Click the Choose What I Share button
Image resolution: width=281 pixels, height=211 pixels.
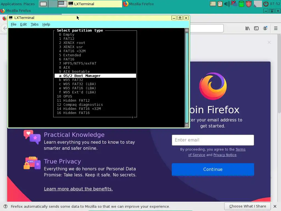[x=248, y=206]
